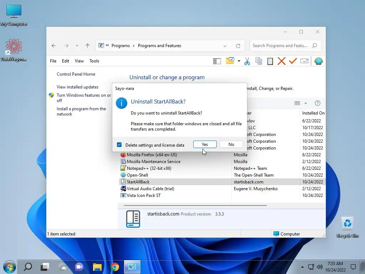Click the Paste clipboard icon

coord(270,61)
